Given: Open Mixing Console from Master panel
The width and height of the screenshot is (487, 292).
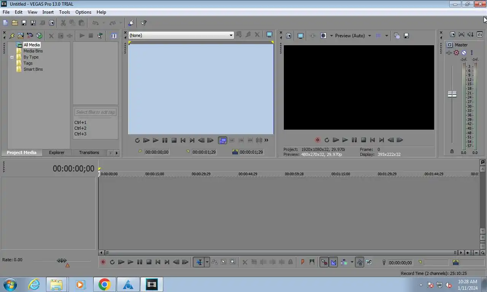Looking at the screenshot, I should tap(480, 34).
